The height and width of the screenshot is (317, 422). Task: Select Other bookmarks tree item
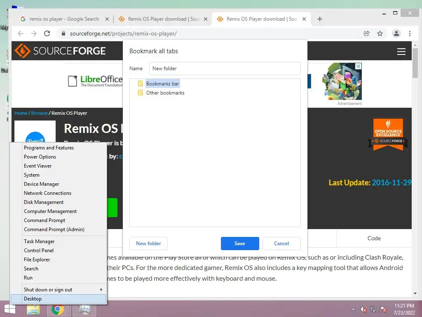coord(165,93)
